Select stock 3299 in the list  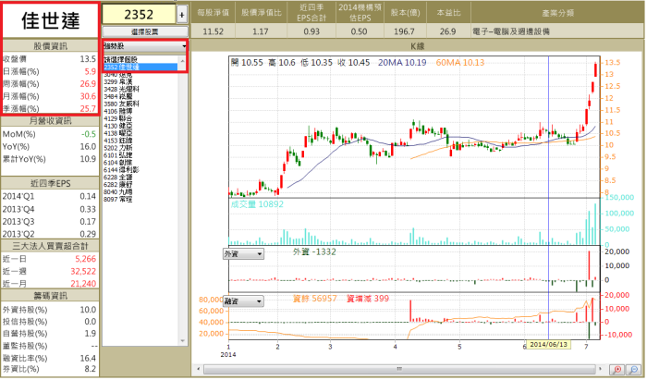(x=118, y=81)
